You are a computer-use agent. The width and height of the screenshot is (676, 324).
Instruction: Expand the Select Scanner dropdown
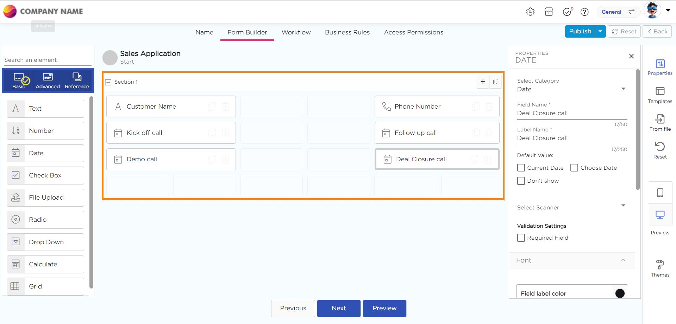click(572, 207)
